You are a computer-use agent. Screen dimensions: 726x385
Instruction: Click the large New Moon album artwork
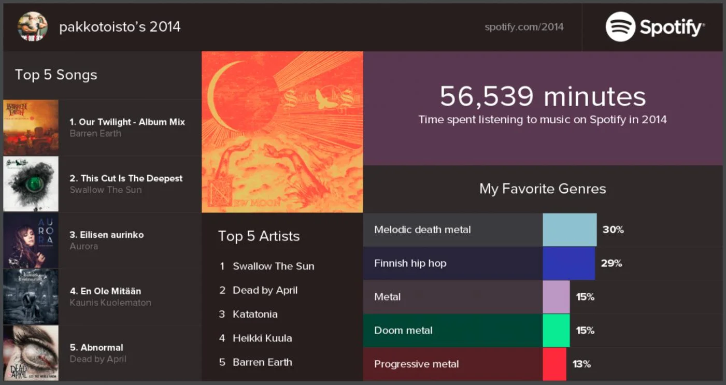pos(282,132)
